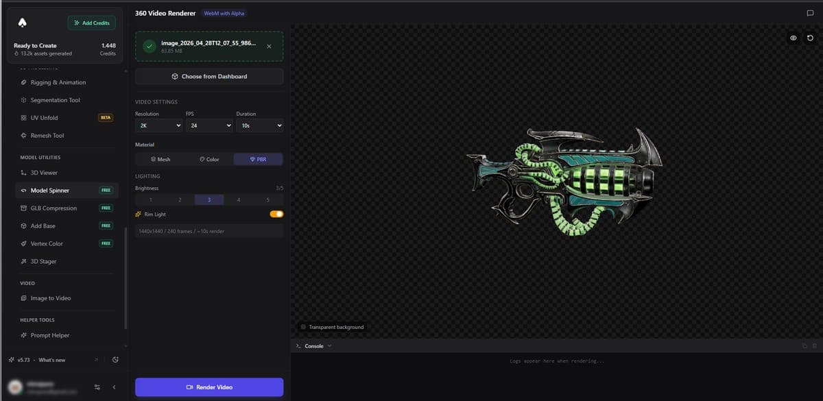Set brightness level to 5
Screen dimensions: 823x401
pos(268,199)
